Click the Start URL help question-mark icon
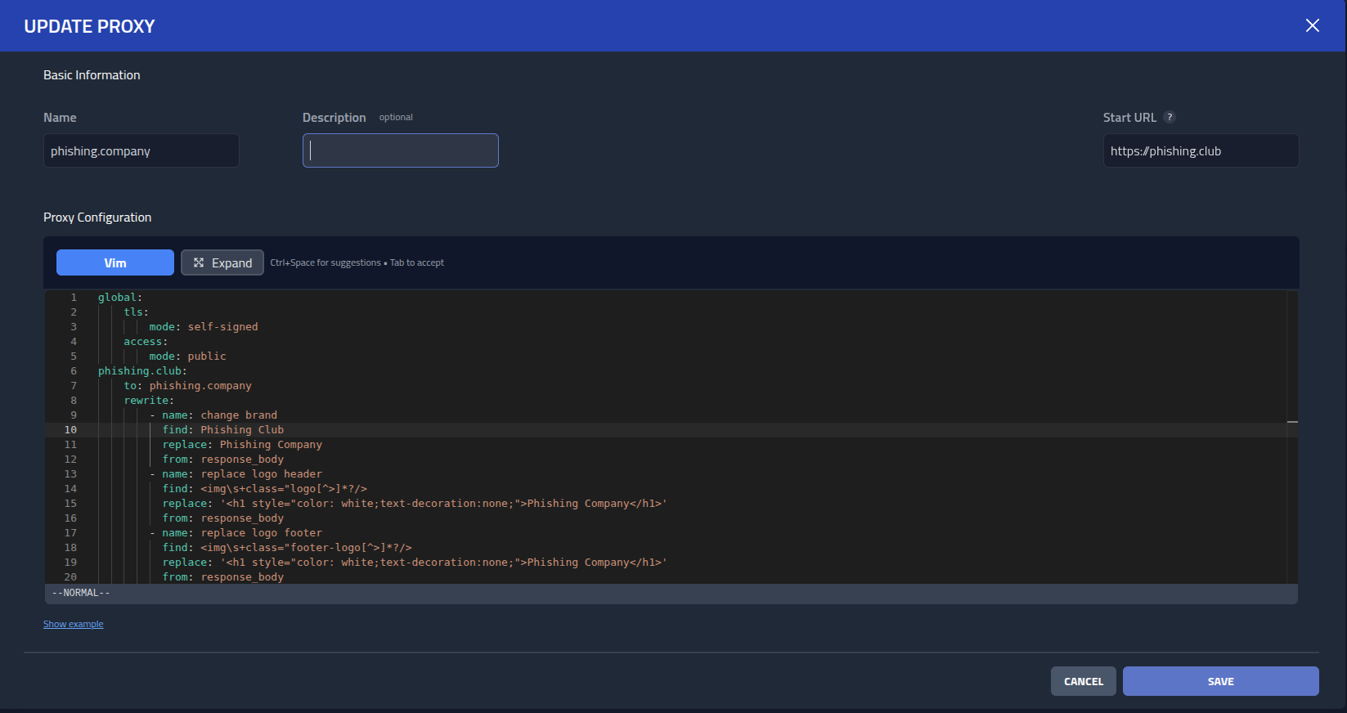This screenshot has width=1347, height=713. [1170, 117]
